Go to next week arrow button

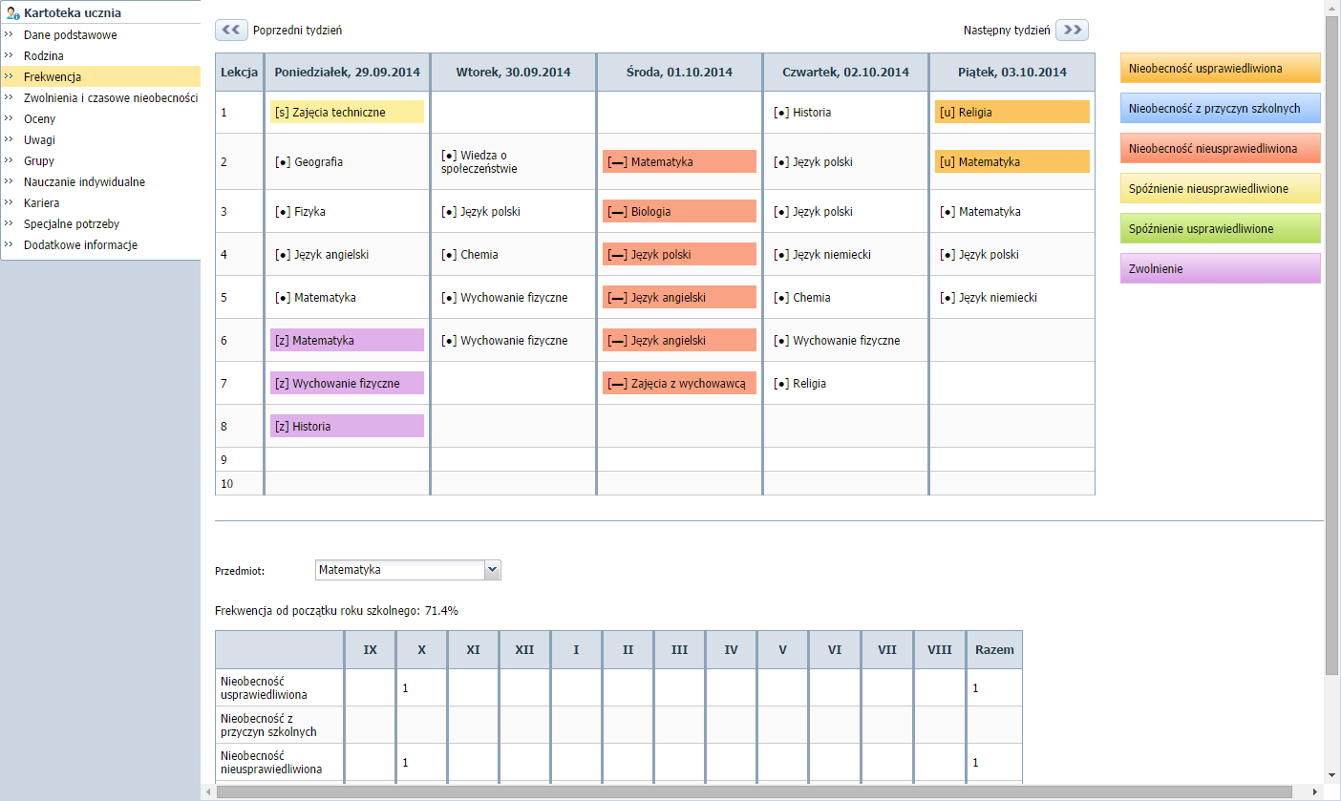click(1072, 30)
